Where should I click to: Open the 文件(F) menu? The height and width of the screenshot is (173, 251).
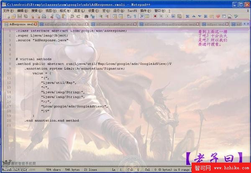(x=8, y=11)
